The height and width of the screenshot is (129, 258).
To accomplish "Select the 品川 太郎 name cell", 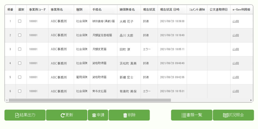I will 129,35.
